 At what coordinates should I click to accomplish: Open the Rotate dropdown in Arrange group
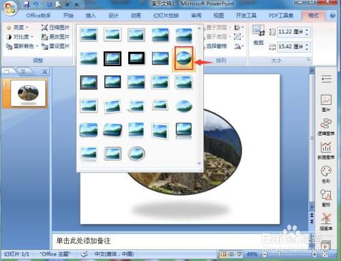(239, 46)
